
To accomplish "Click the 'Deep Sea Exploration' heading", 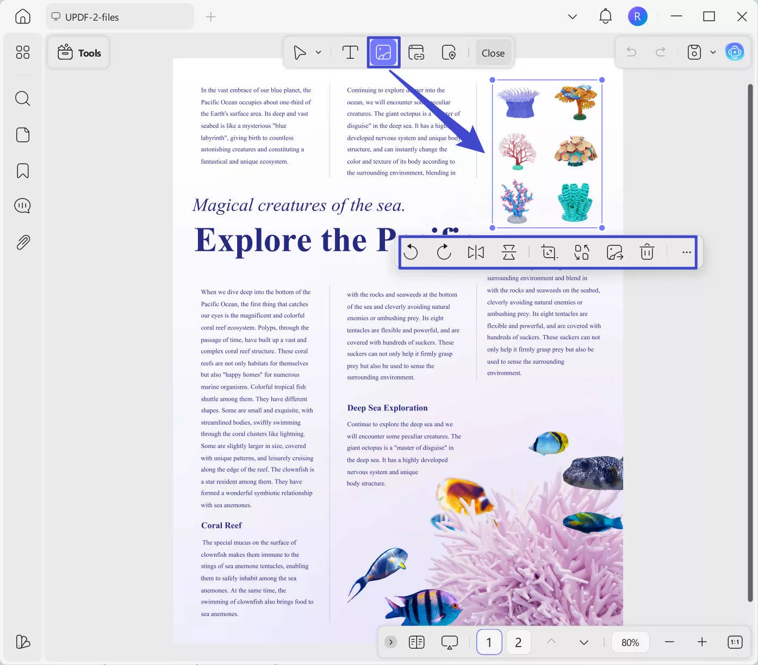I will click(x=387, y=408).
